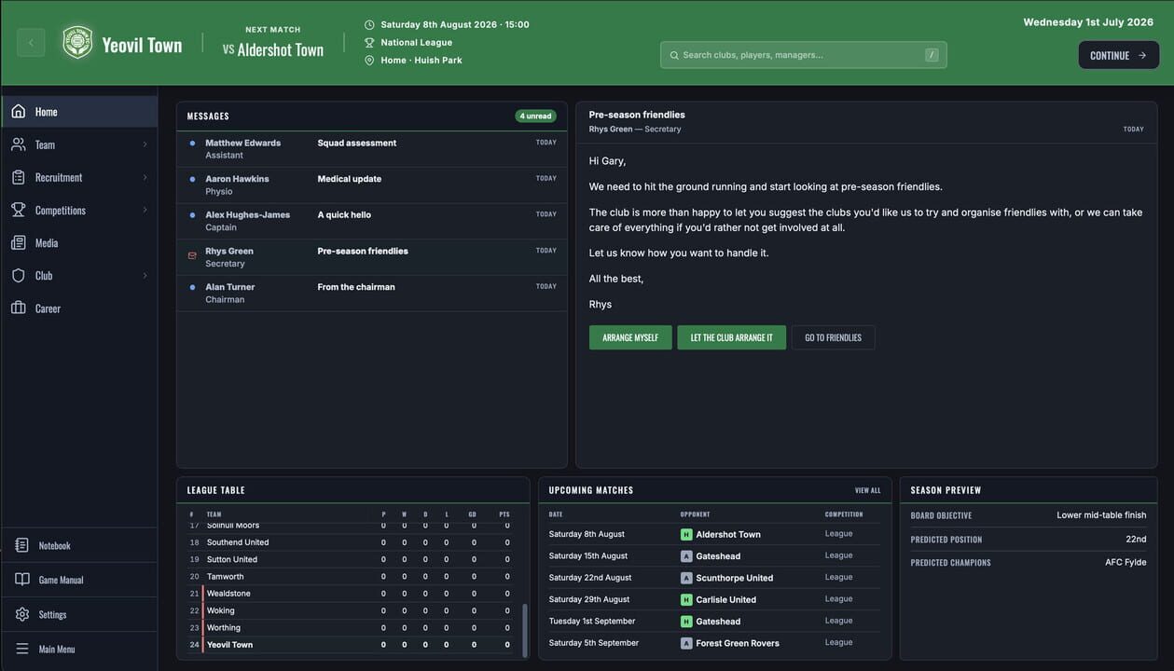Click the envelope icon on Rhys Green message
The width and height of the screenshot is (1174, 671).
[192, 255]
